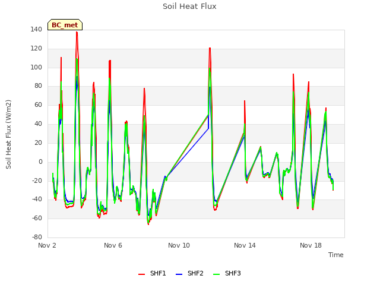Click the highest red SHF1 peak near 138

click(77, 32)
